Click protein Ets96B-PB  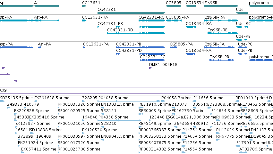pos(219,57)
